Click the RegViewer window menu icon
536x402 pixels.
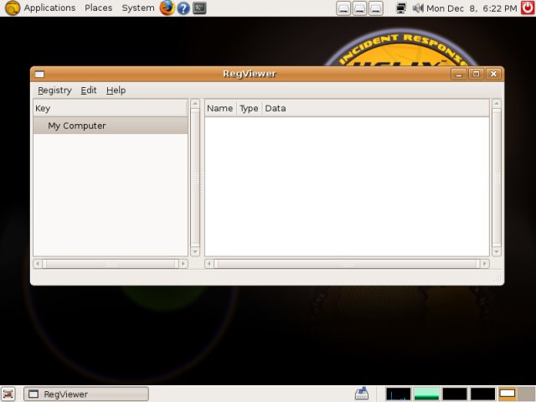click(x=39, y=74)
